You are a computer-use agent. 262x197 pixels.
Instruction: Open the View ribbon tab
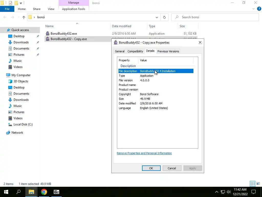[51, 9]
